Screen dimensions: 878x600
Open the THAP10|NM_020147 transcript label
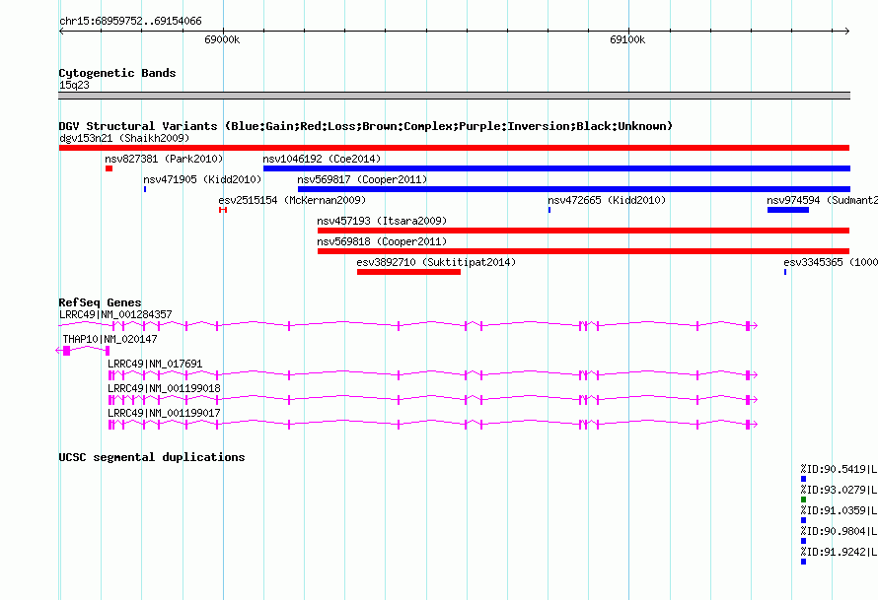coord(110,340)
